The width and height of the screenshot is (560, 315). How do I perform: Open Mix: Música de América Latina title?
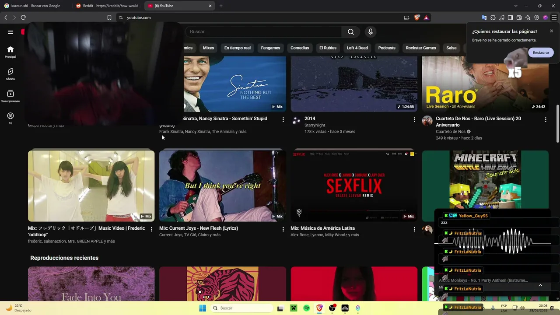[322, 228]
